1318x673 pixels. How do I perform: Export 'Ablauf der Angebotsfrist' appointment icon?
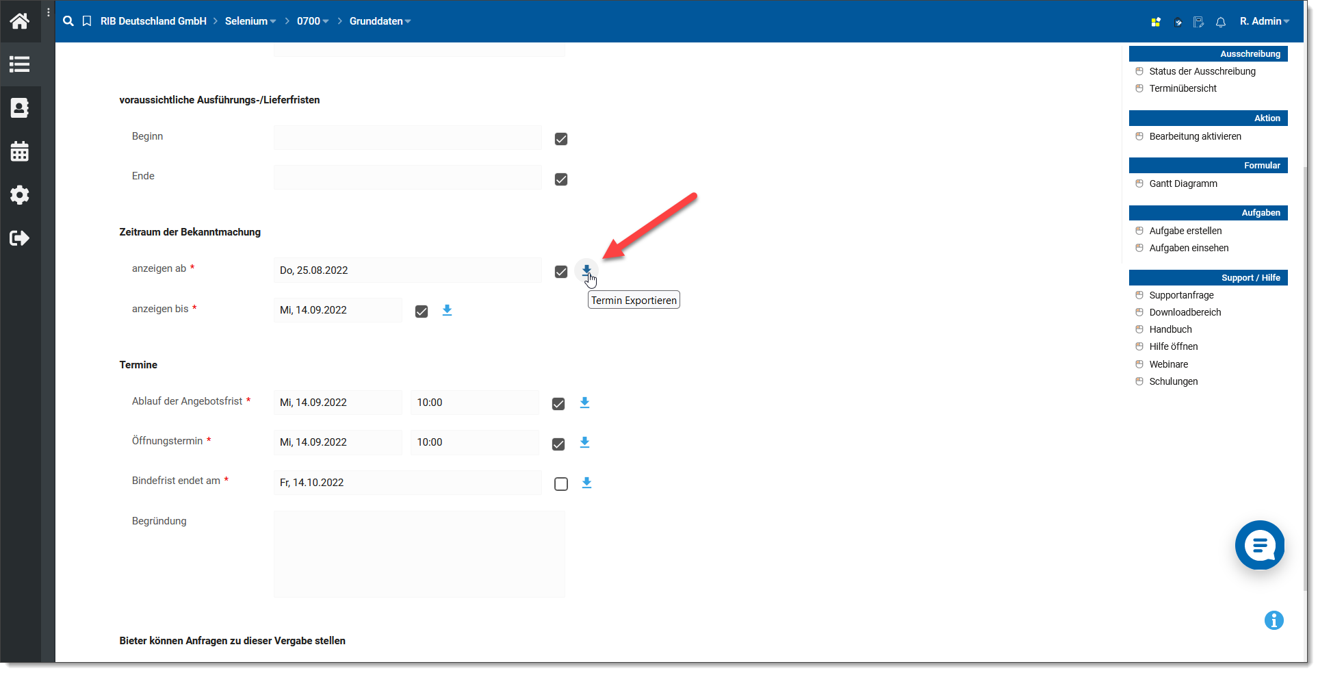(584, 403)
